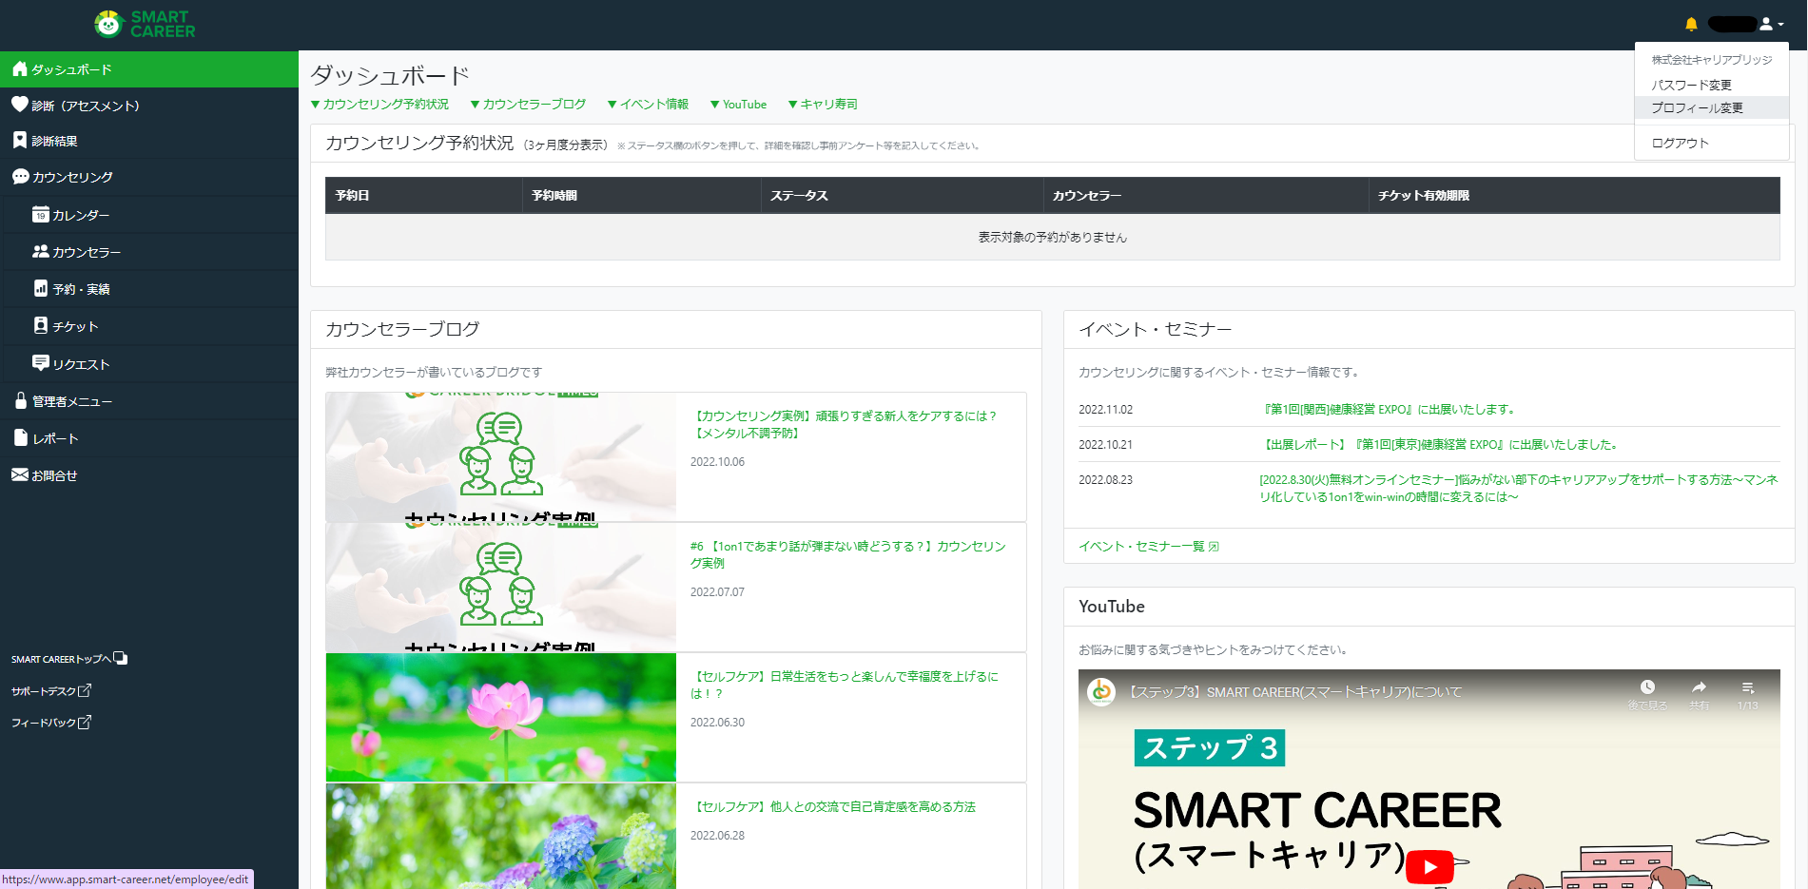Viewport: 1808px width, 889px height.
Task: Select パスワード変更 in user menu
Action: [x=1711, y=85]
